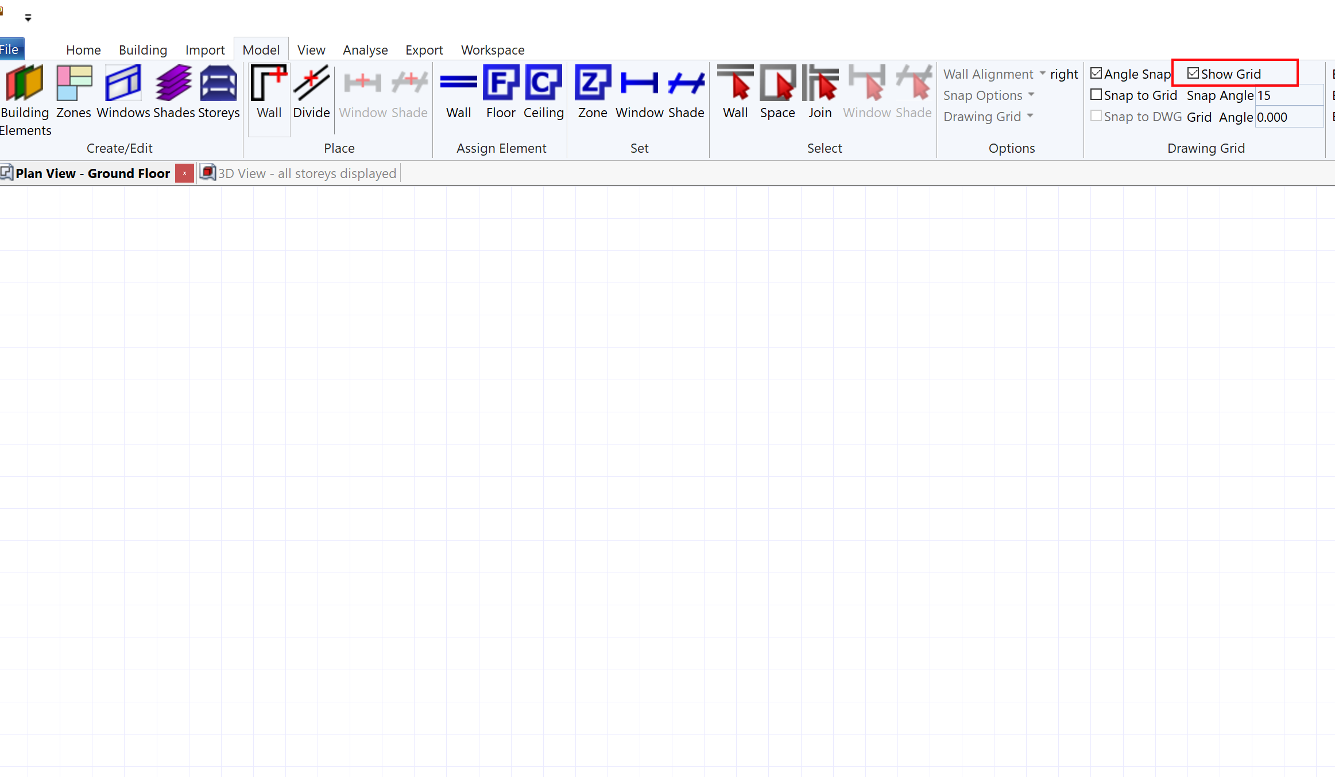Open the File menu
The image size is (1335, 777).
10,49
